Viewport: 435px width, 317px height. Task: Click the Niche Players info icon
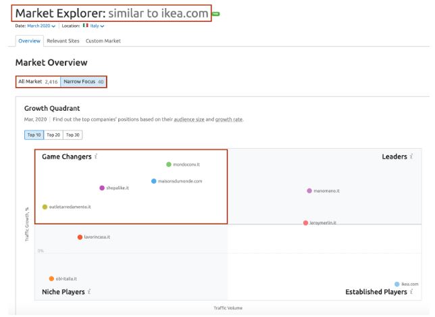click(89, 292)
